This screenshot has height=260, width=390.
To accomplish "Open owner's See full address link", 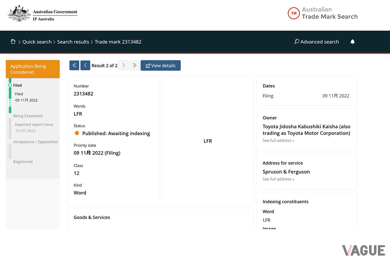I will 279,140.
